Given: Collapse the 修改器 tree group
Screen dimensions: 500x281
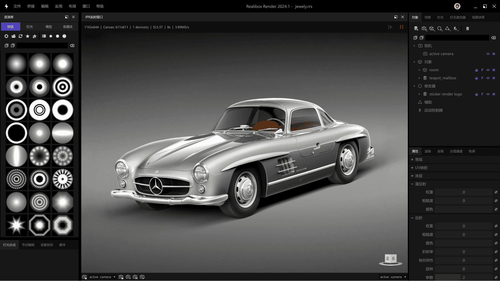Looking at the screenshot, I should tap(414, 86).
